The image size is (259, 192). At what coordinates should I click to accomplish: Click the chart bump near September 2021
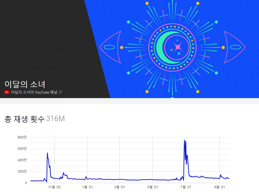(220, 175)
